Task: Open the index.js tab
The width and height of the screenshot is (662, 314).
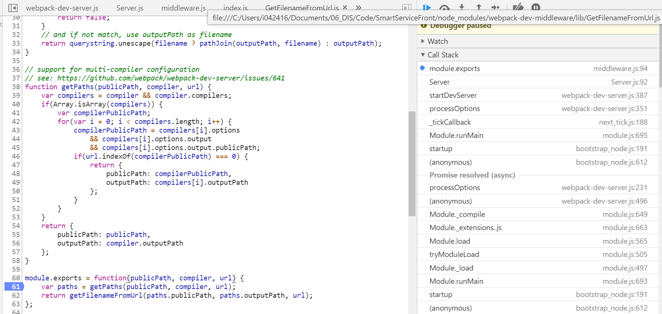Action: click(x=235, y=8)
